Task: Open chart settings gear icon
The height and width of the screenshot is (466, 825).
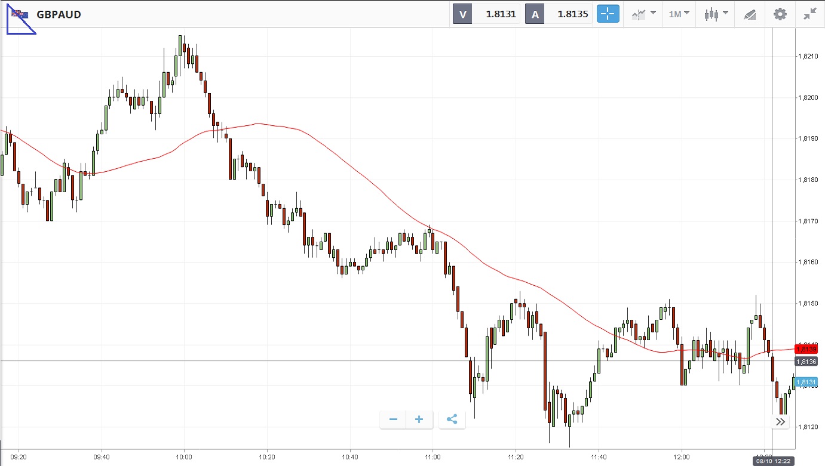Action: click(x=780, y=14)
